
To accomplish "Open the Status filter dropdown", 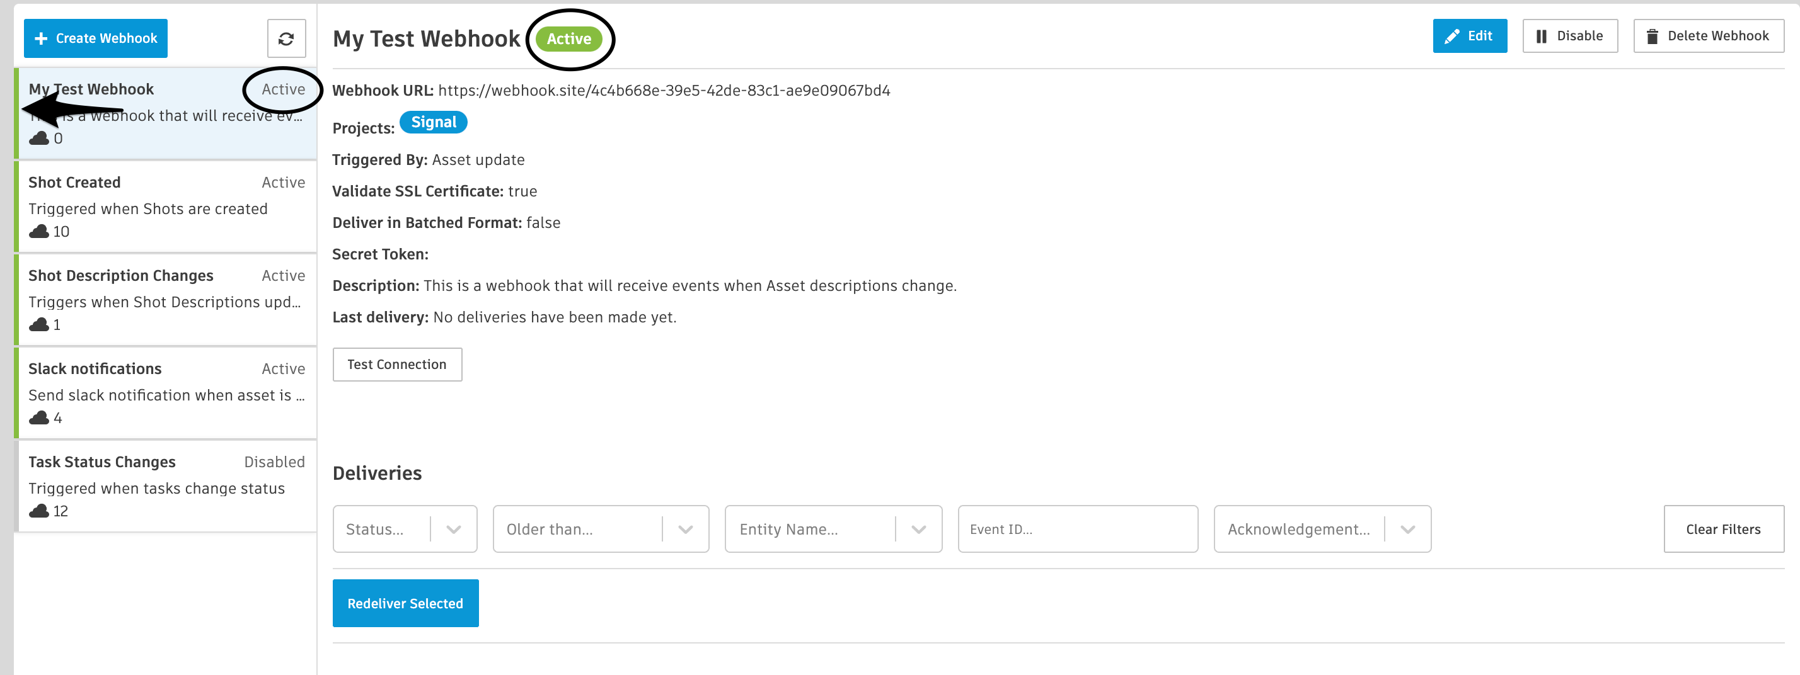I will pyautogui.click(x=405, y=529).
